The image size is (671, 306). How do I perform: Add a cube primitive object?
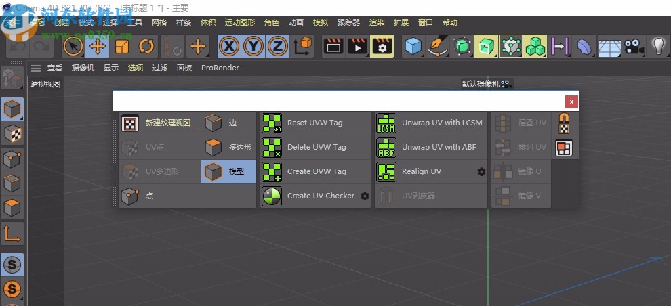[x=414, y=46]
